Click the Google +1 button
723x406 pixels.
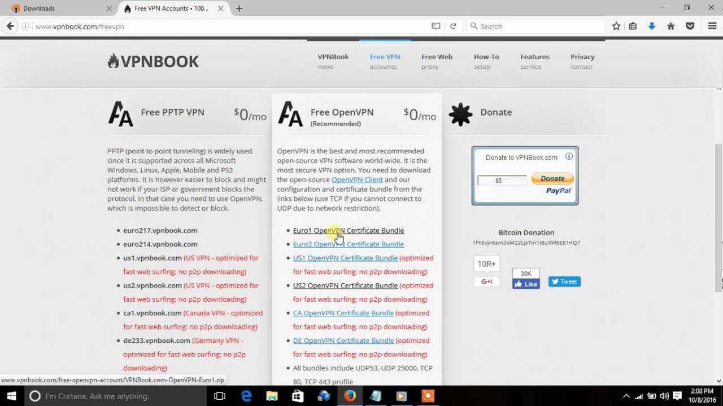[486, 281]
